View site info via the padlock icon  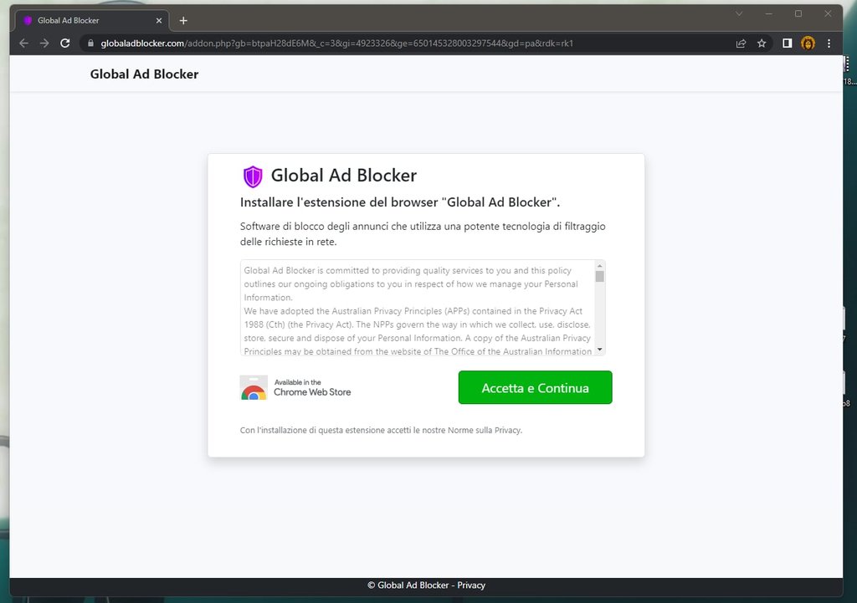click(x=90, y=43)
